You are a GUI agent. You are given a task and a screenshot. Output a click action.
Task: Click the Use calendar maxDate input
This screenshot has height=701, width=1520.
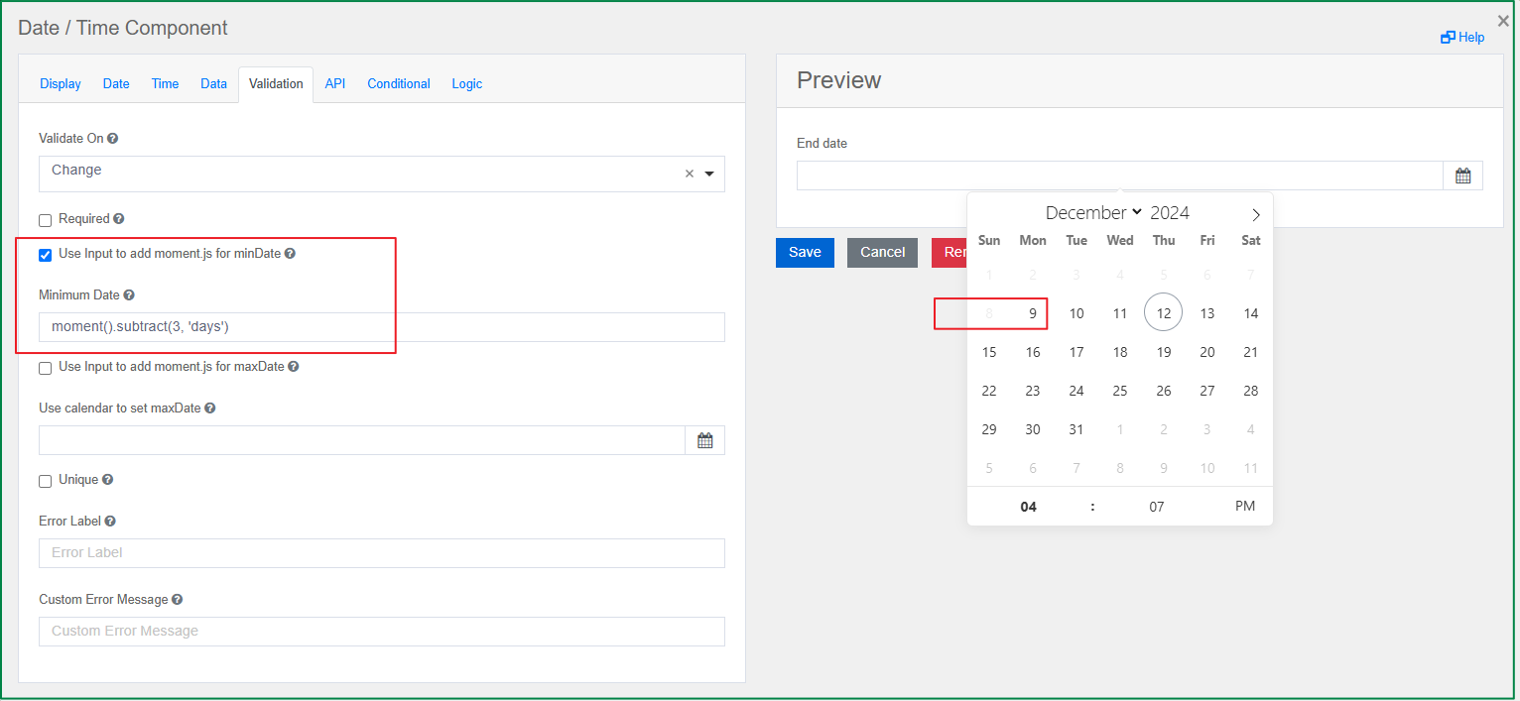pos(362,440)
